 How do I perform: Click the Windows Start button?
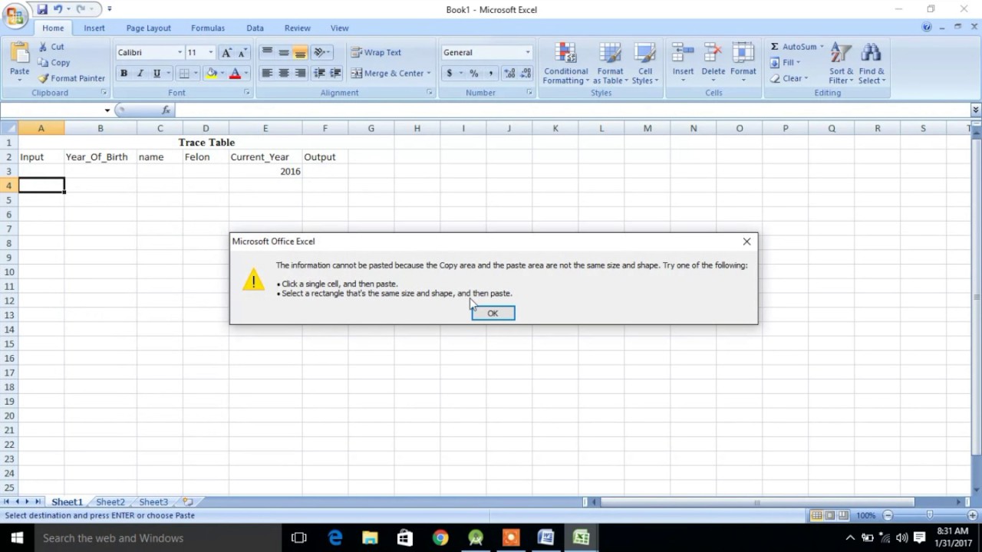[16, 538]
